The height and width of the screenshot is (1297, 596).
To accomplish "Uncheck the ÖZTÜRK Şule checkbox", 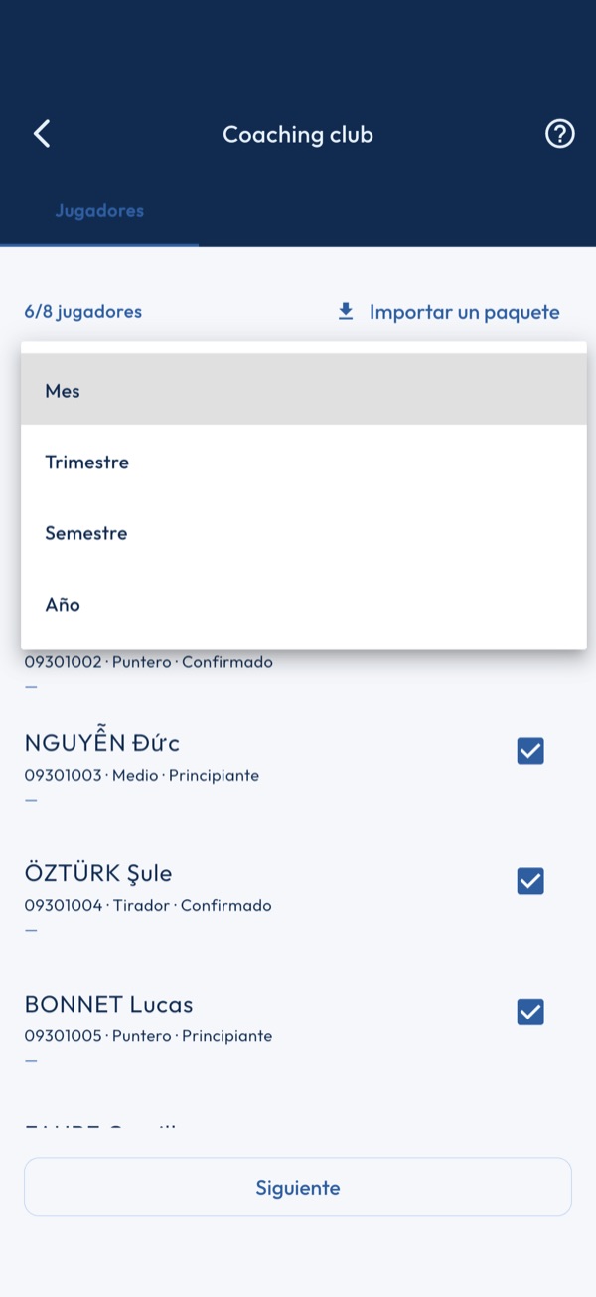I will click(x=530, y=881).
